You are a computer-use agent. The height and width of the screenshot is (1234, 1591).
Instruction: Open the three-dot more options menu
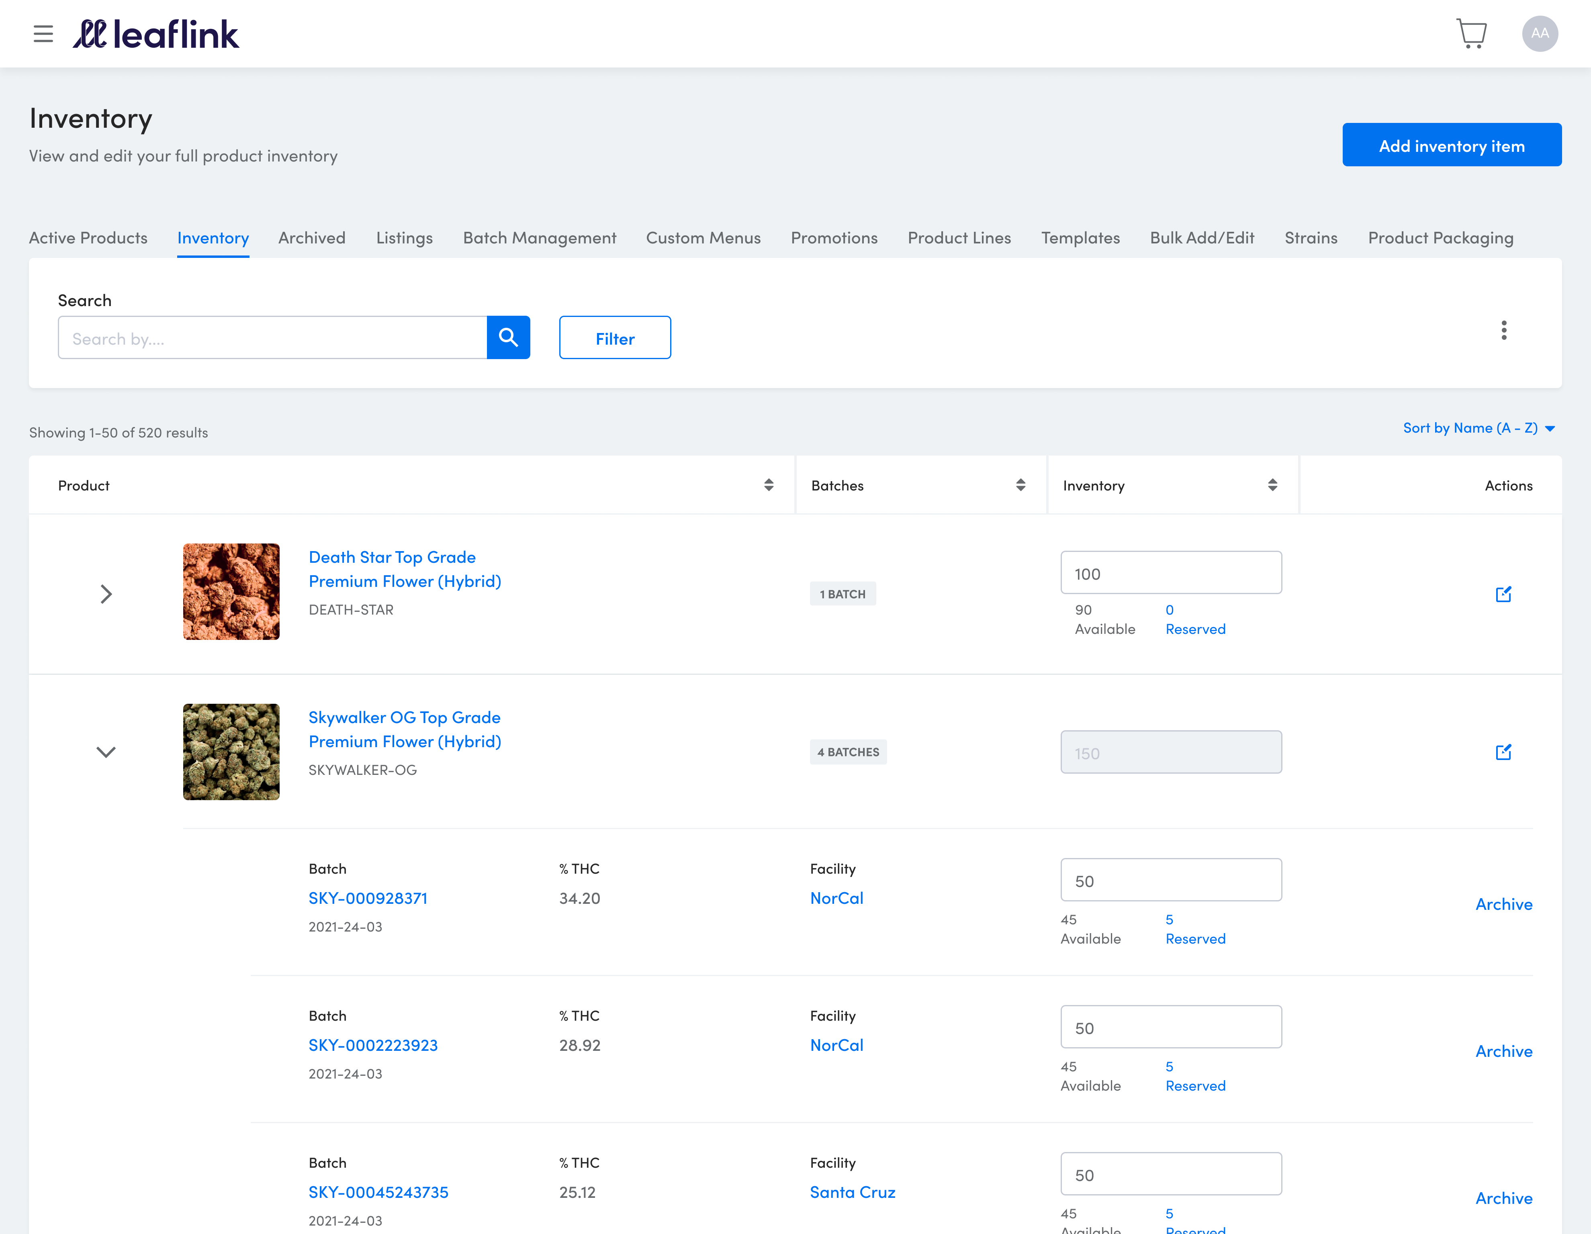pyautogui.click(x=1503, y=330)
